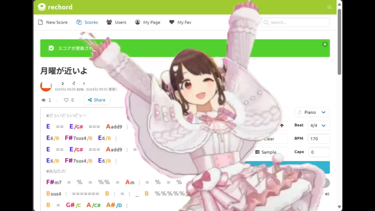The height and width of the screenshot is (211, 375).
Task: Click the posting date text 6月4日 08:05
Action: coord(65,89)
